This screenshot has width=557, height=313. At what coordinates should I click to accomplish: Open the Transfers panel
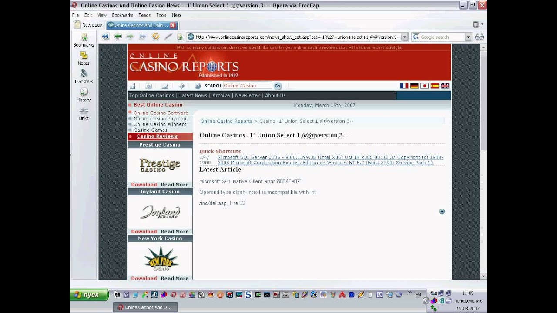point(84,77)
